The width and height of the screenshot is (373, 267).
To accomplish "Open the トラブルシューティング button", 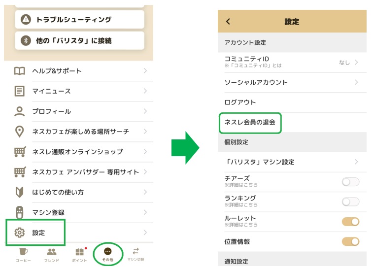I will click(80, 20).
